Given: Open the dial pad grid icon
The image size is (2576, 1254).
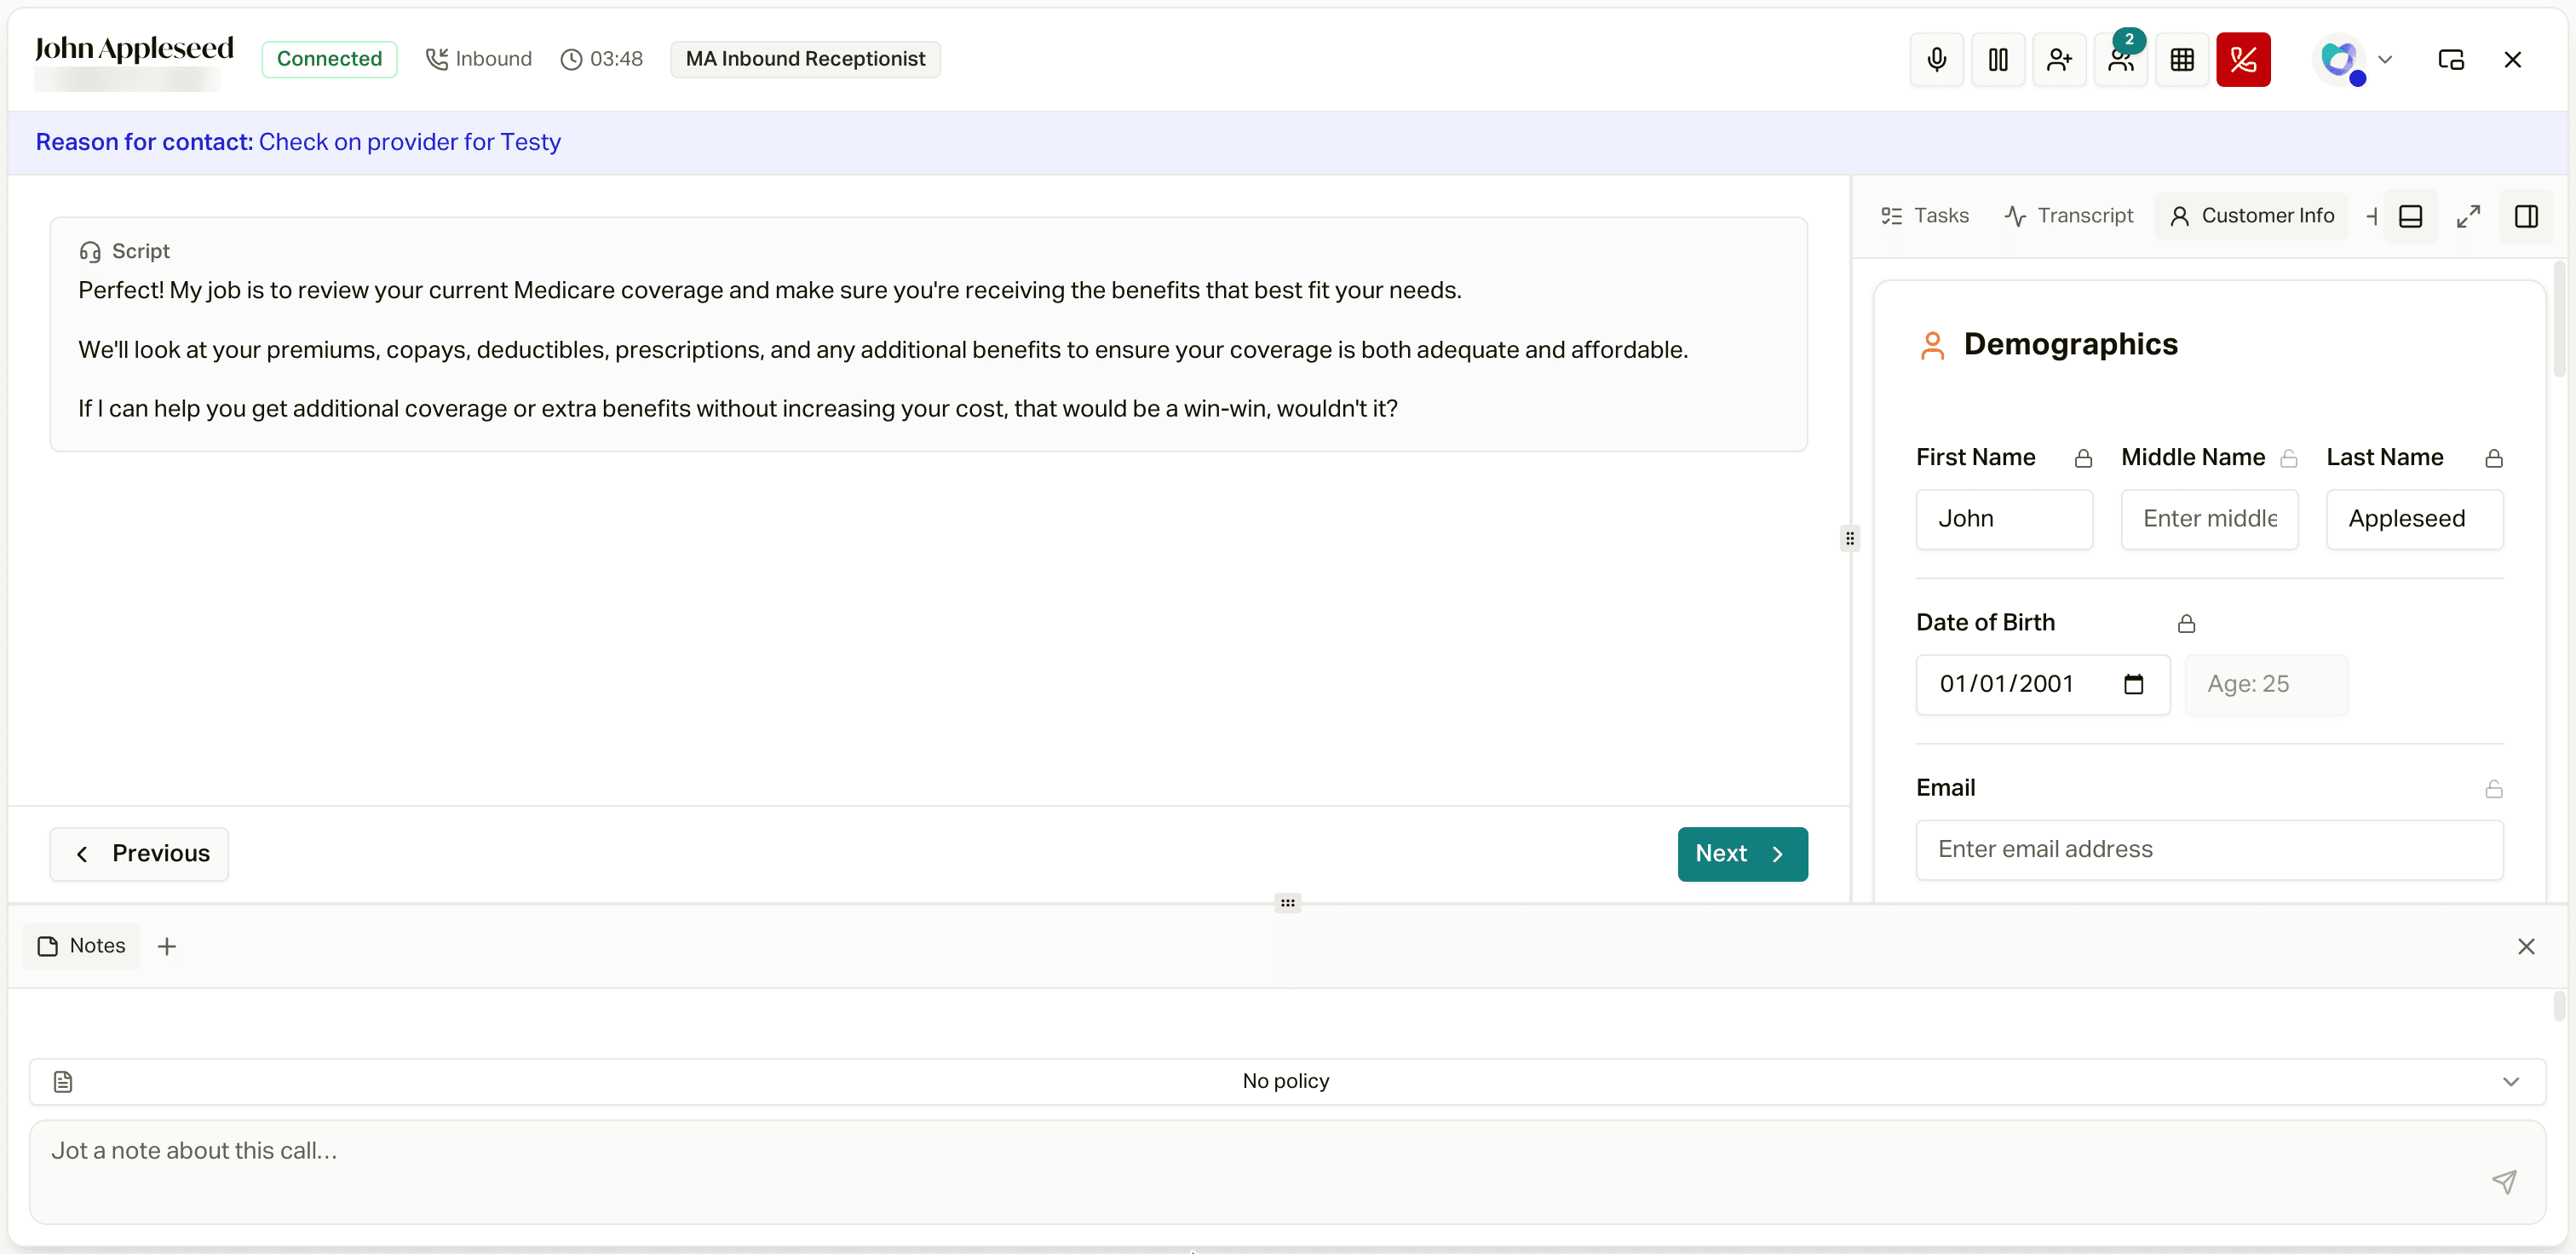Looking at the screenshot, I should tap(2182, 60).
